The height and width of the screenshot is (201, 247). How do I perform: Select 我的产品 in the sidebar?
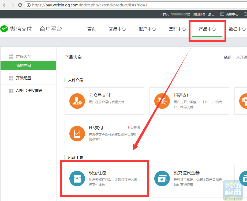(x=28, y=65)
